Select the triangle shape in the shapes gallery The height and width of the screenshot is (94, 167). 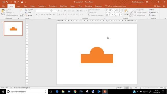110,13
